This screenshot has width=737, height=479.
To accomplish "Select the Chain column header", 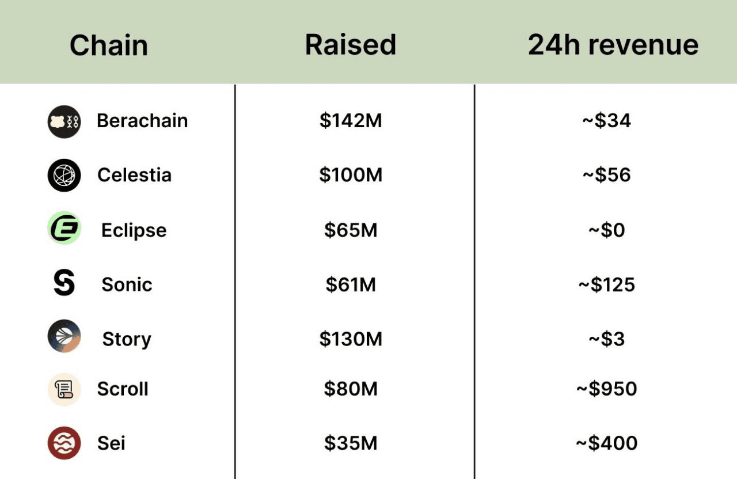I will pyautogui.click(x=109, y=45).
